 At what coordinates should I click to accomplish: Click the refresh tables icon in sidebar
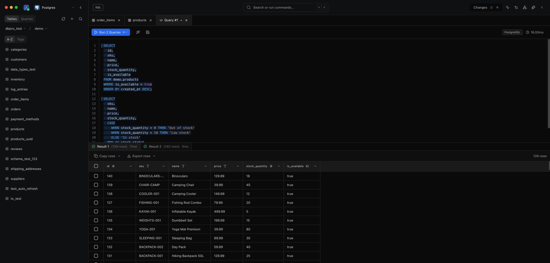[x=63, y=19]
